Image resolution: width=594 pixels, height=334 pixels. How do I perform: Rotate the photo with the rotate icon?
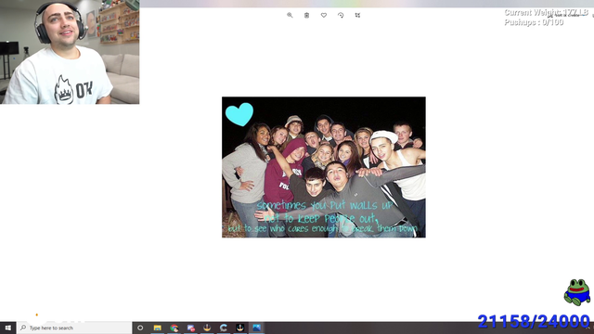pos(341,15)
